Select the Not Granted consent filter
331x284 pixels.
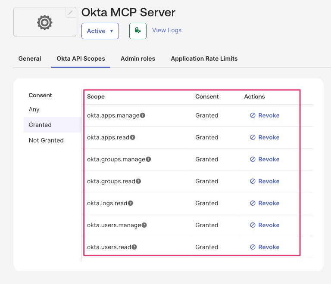pyautogui.click(x=46, y=140)
